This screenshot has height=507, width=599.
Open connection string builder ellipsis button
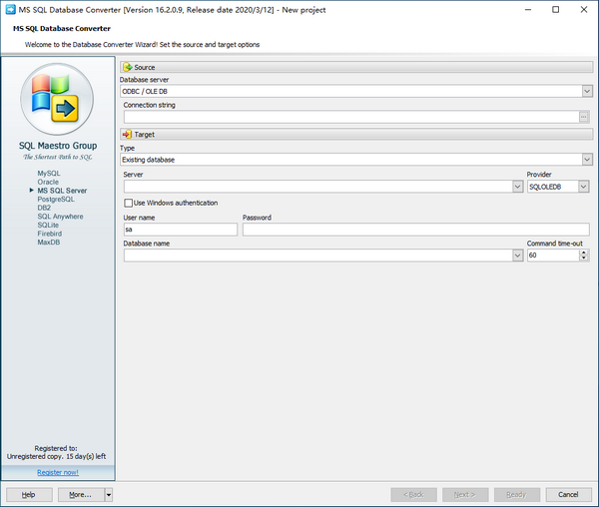pyautogui.click(x=584, y=117)
